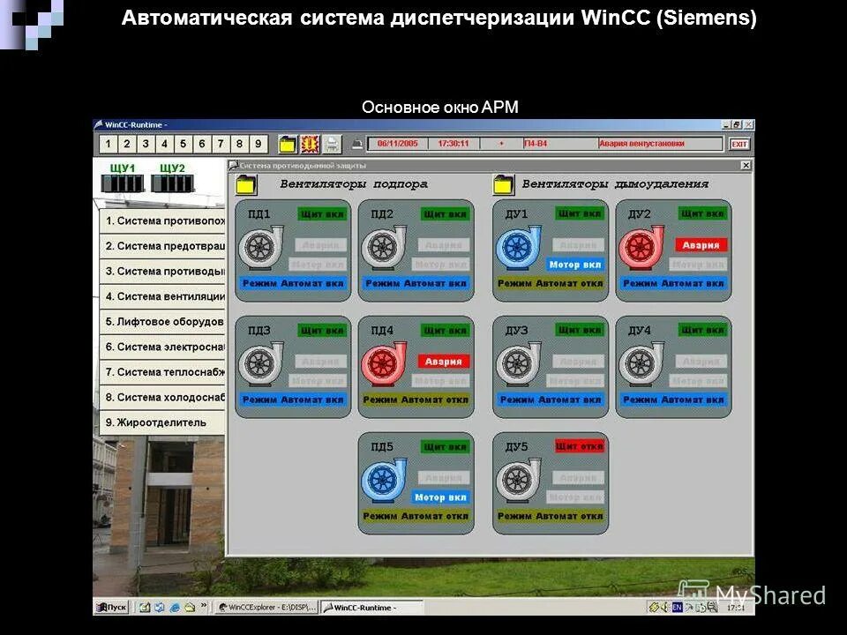Select the ПД1 fan icon
847x635 pixels.
pyautogui.click(x=259, y=248)
